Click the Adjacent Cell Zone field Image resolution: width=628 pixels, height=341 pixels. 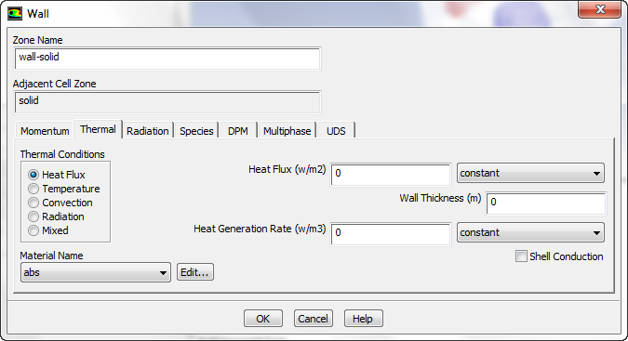click(167, 102)
